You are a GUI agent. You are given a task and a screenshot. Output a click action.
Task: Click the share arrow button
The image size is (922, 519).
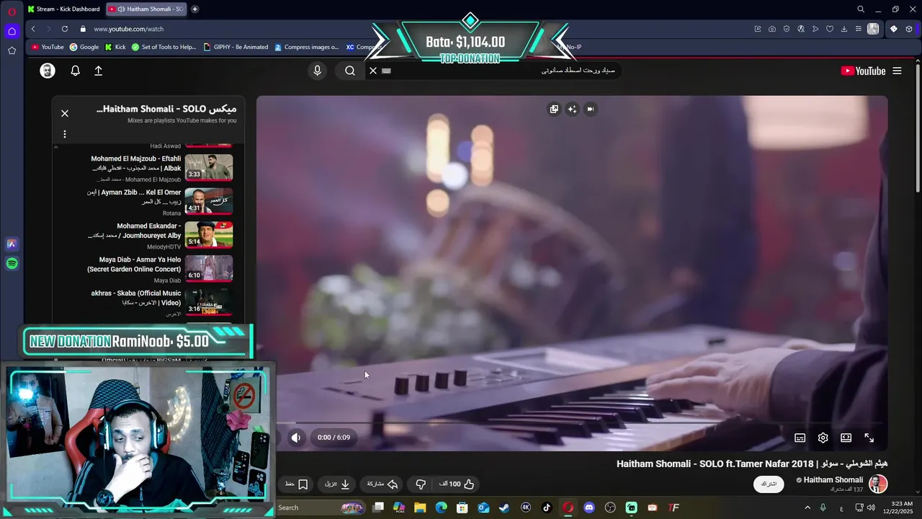382,484
